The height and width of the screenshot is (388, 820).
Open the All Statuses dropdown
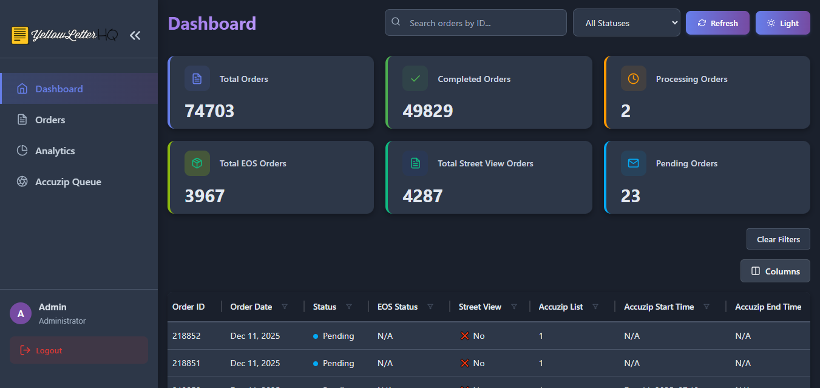[626, 23]
